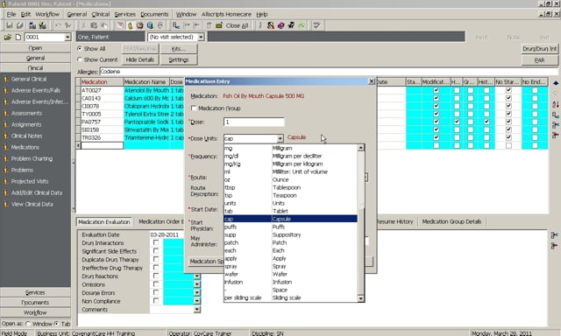
Task: Click the Kits... button
Action: [x=179, y=48]
